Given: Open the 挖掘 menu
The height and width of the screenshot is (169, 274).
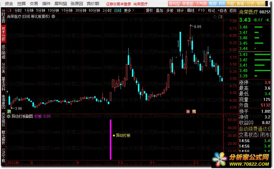Looking at the screenshot, I should [x=21, y=4].
